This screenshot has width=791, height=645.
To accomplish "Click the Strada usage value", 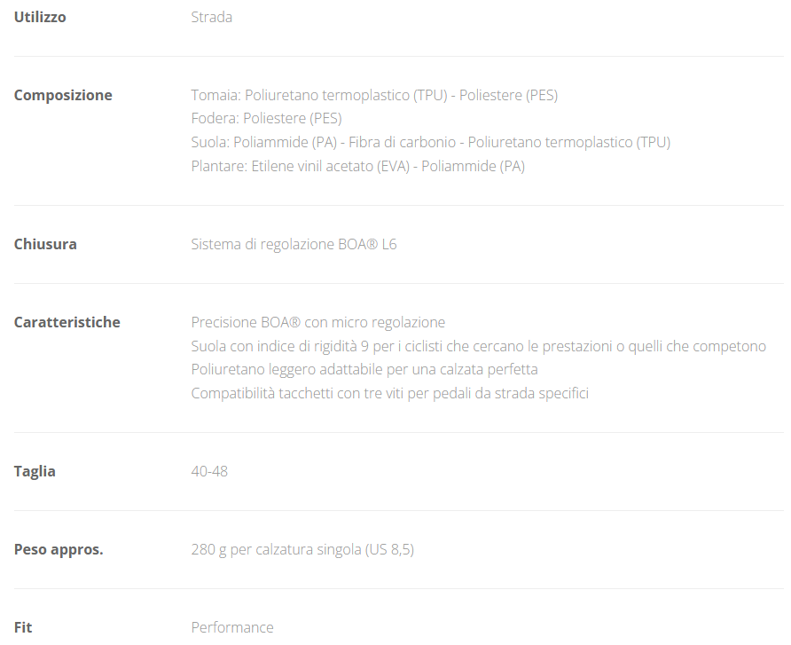I will tap(212, 17).
